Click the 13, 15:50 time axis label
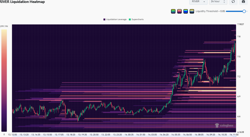Screen dimensions: 250x137 click(48, 134)
